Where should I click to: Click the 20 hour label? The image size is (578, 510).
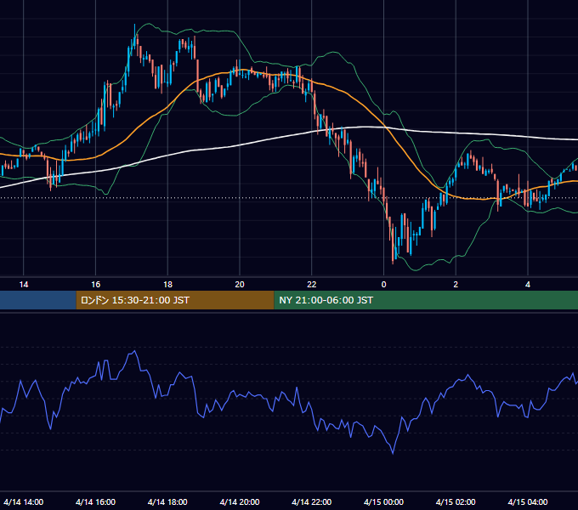pos(240,285)
